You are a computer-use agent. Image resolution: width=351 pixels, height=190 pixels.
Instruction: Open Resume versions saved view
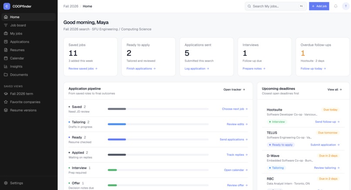coord(29,110)
